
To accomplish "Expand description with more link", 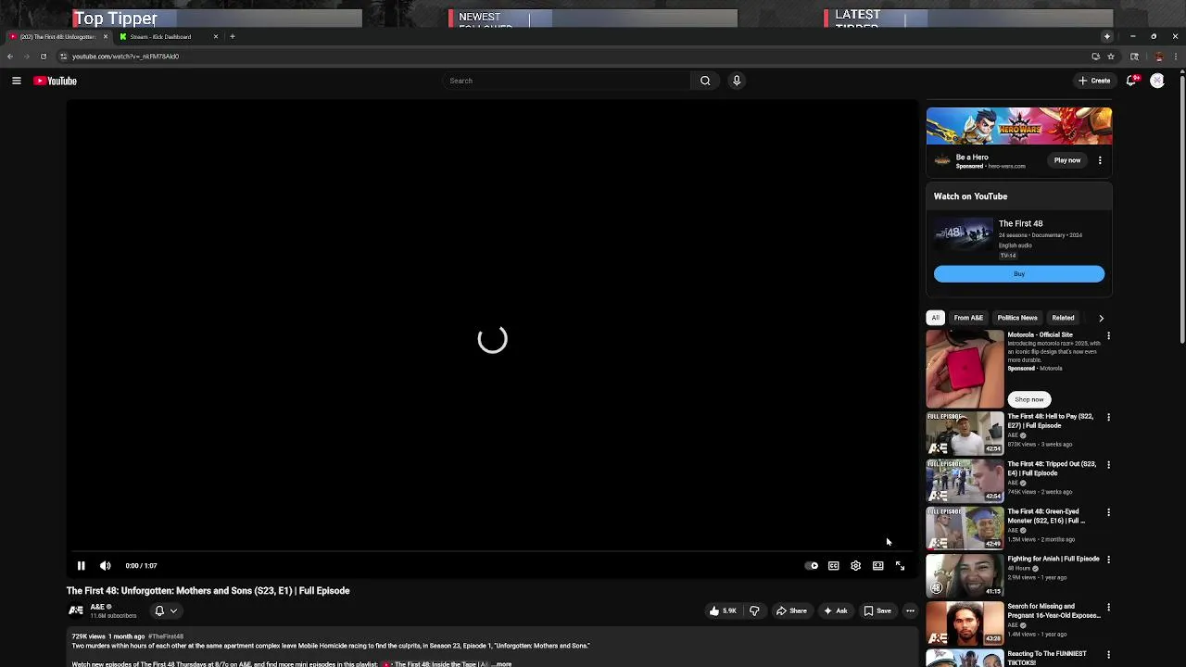I will 501,664.
